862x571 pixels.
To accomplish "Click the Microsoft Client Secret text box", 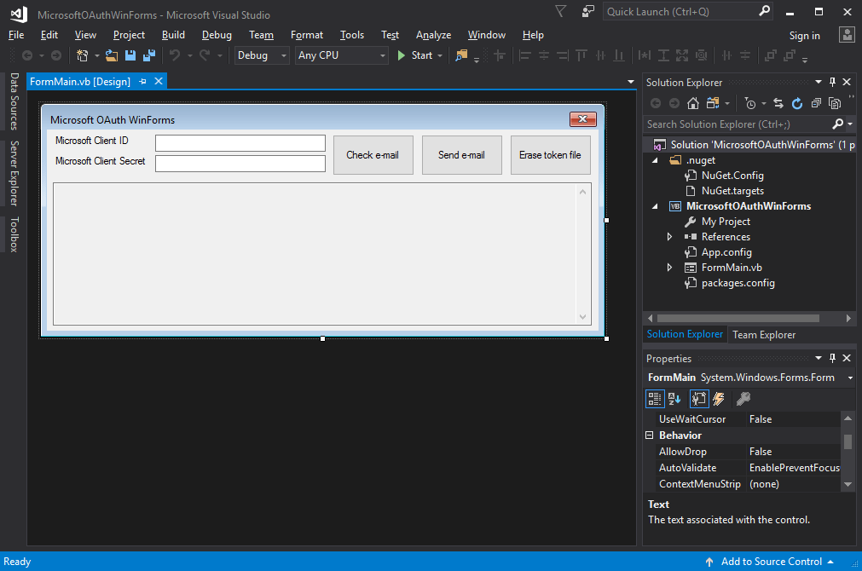I will tap(240, 164).
